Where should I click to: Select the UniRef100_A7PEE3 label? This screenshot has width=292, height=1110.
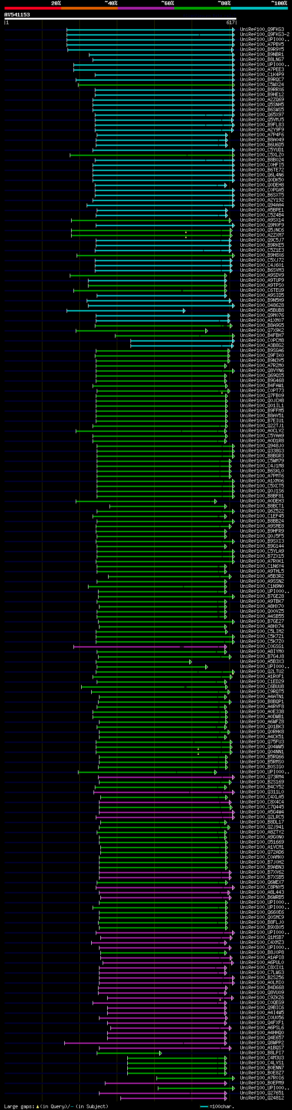tap(262, 70)
